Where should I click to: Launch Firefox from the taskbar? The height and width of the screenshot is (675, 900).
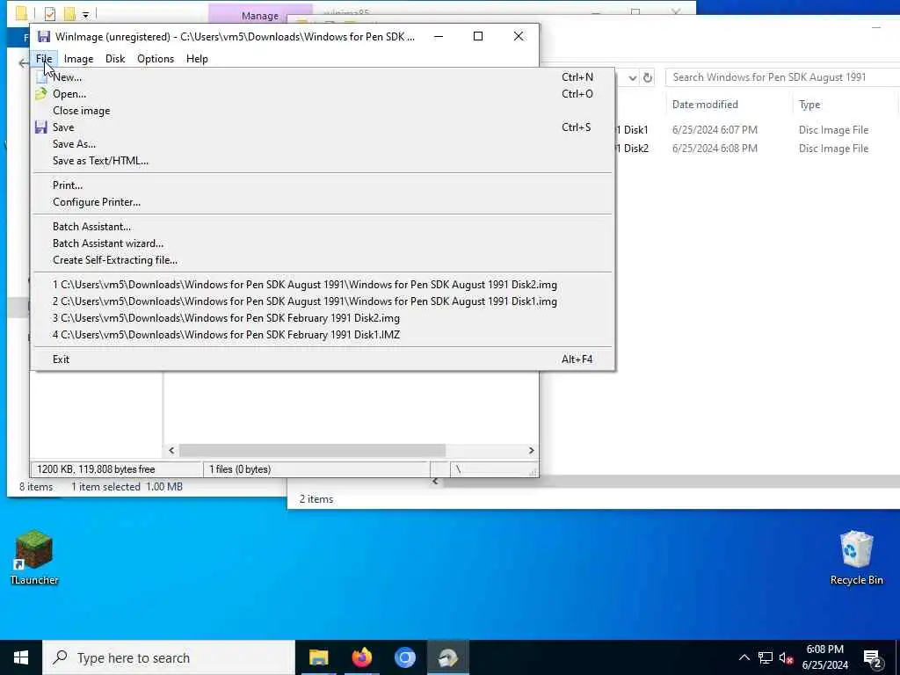(x=361, y=657)
